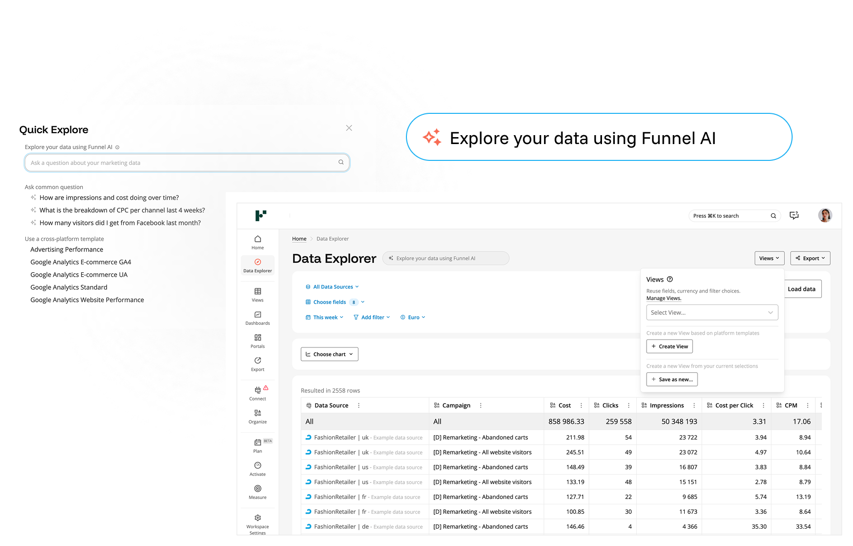Open the feedback chat icon
This screenshot has height=546, width=853.
(x=794, y=215)
